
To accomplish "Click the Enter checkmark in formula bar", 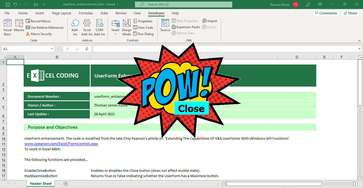I will point(77,49).
